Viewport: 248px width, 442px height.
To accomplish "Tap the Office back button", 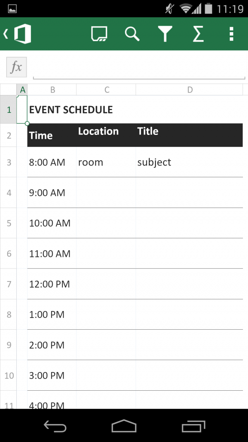I will [18, 34].
